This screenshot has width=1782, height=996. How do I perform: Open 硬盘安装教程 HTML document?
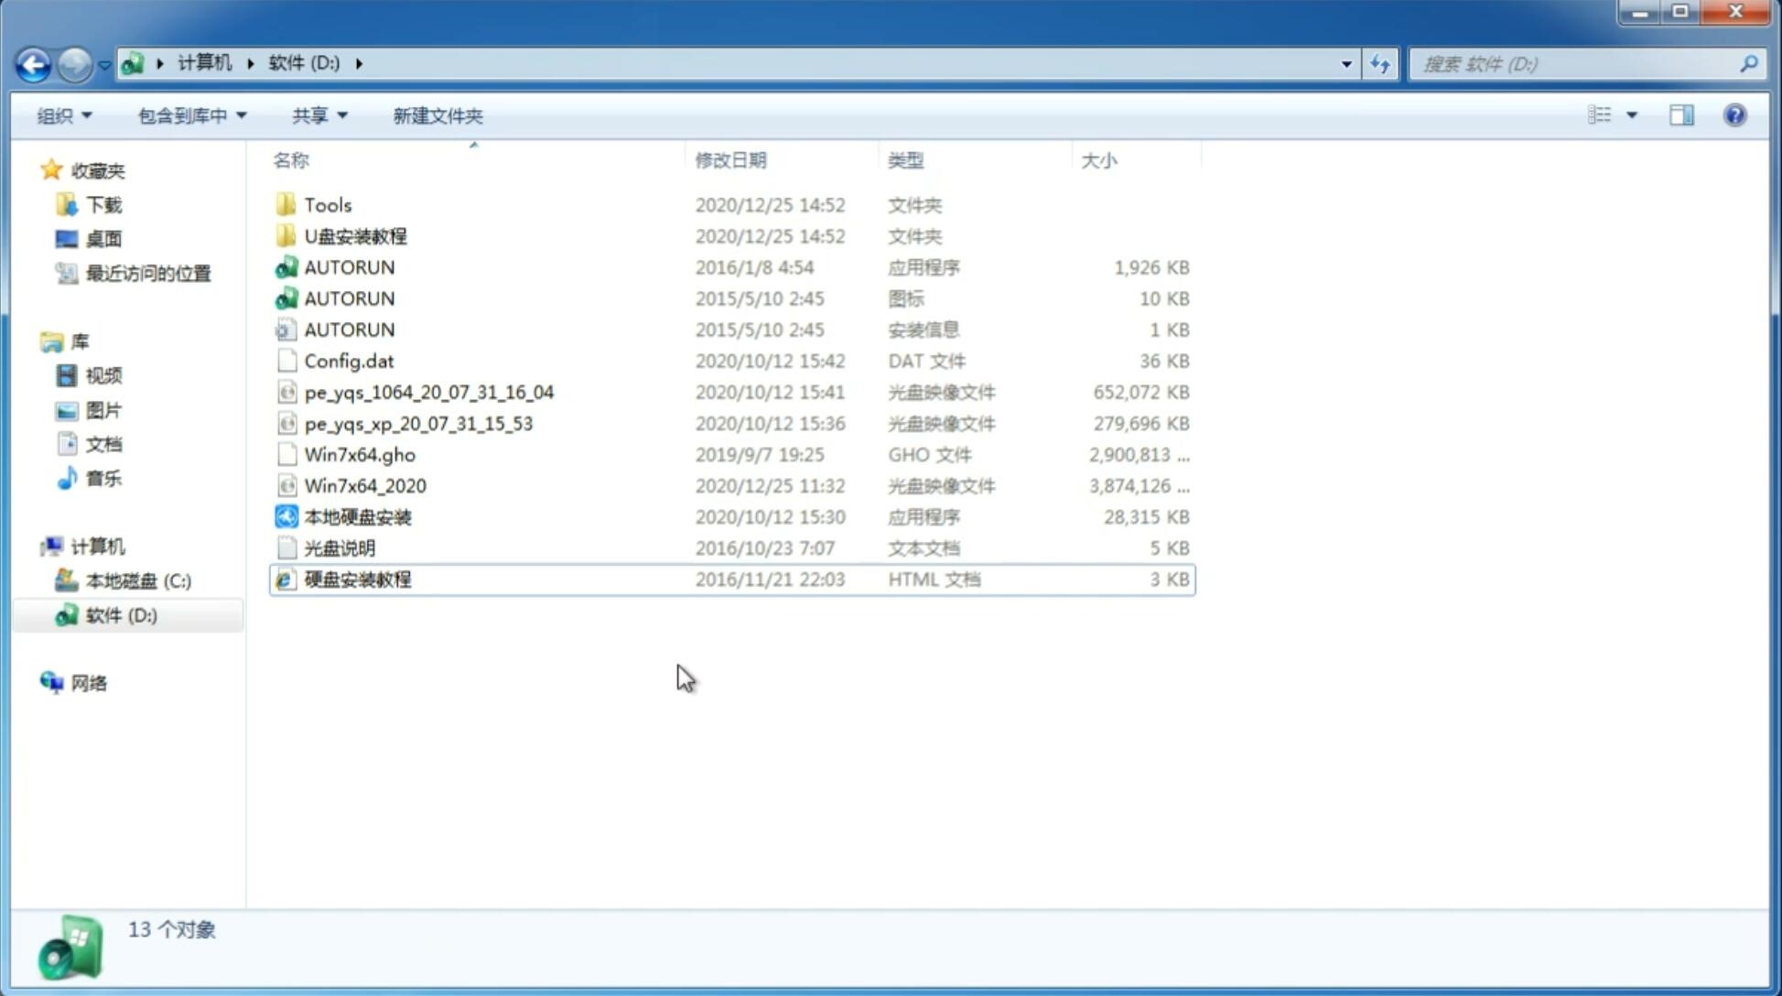(x=356, y=579)
